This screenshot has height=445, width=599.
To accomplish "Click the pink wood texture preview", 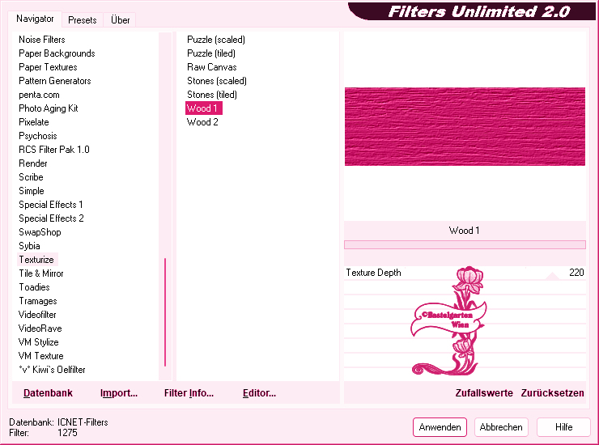I will (465, 126).
